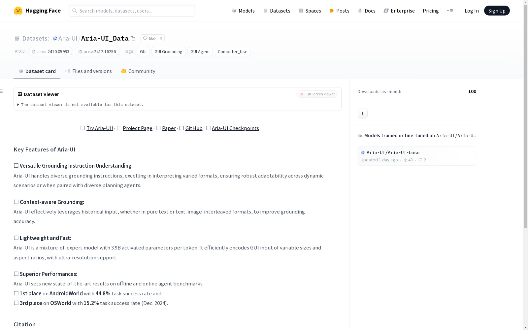Click the search magnifier icon
Viewport: 528px width, 330px height.
point(75,11)
